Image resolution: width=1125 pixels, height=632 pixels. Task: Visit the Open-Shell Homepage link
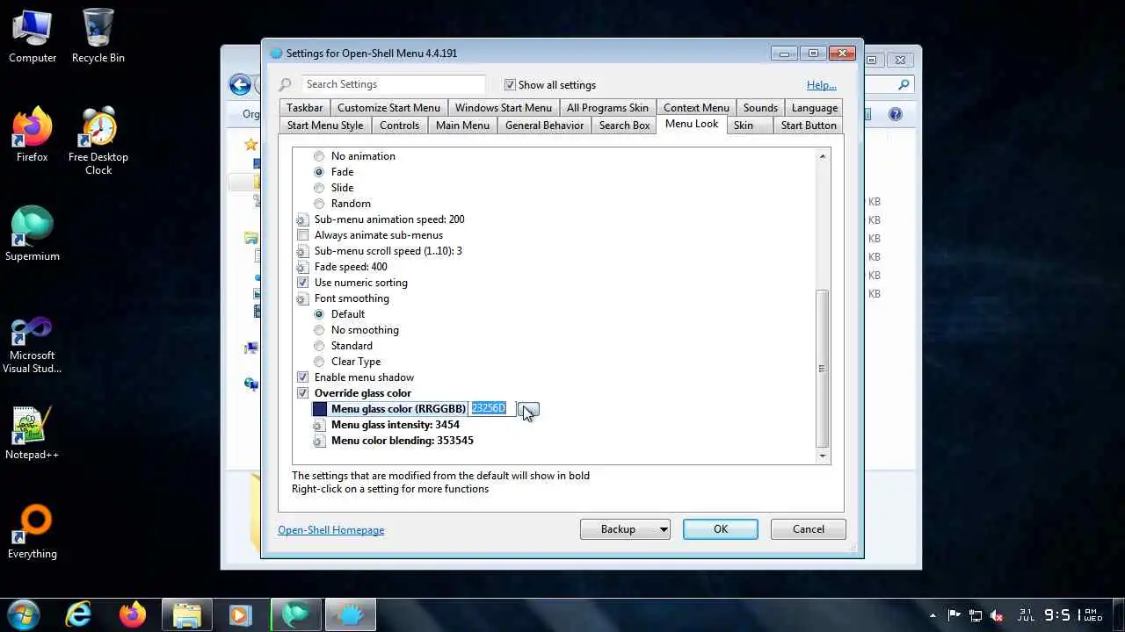point(331,530)
